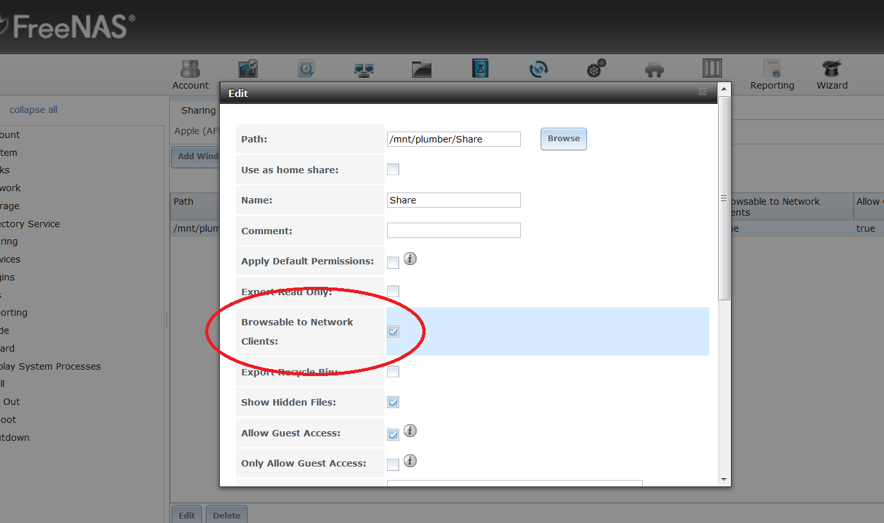Open the System toolbar icon with checkmark
The width and height of the screenshot is (884, 523).
tap(248, 69)
